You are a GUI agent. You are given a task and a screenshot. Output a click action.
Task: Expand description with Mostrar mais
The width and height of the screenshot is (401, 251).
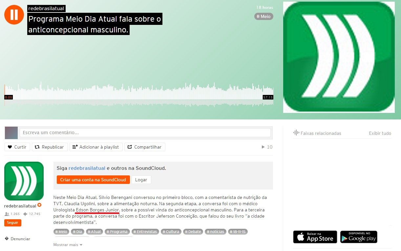(x=68, y=244)
